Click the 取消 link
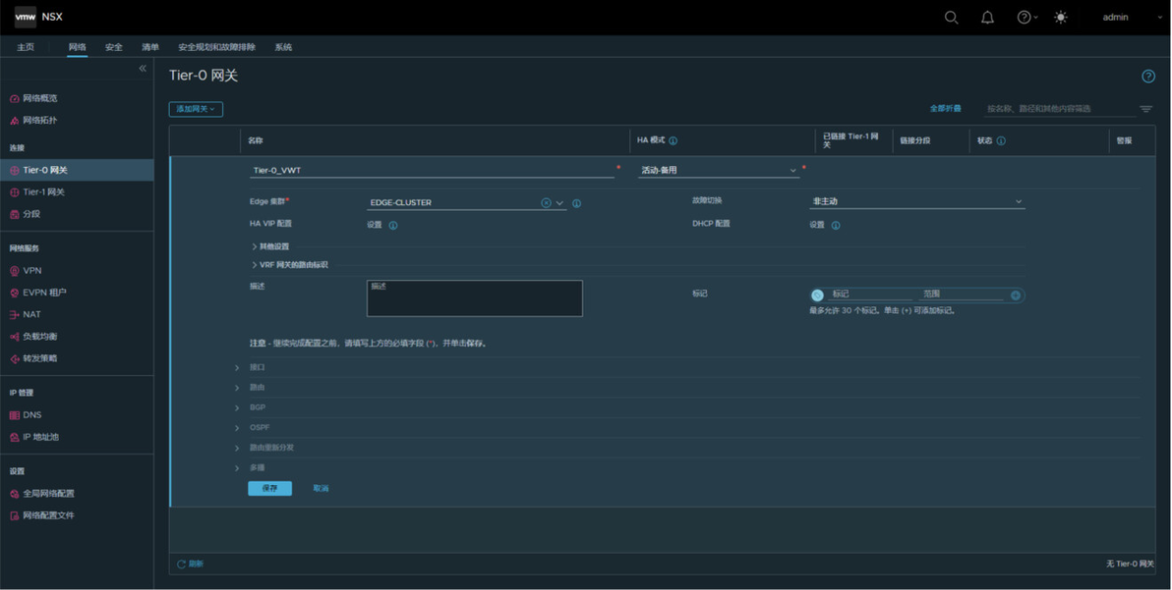1172x590 pixels. 321,489
